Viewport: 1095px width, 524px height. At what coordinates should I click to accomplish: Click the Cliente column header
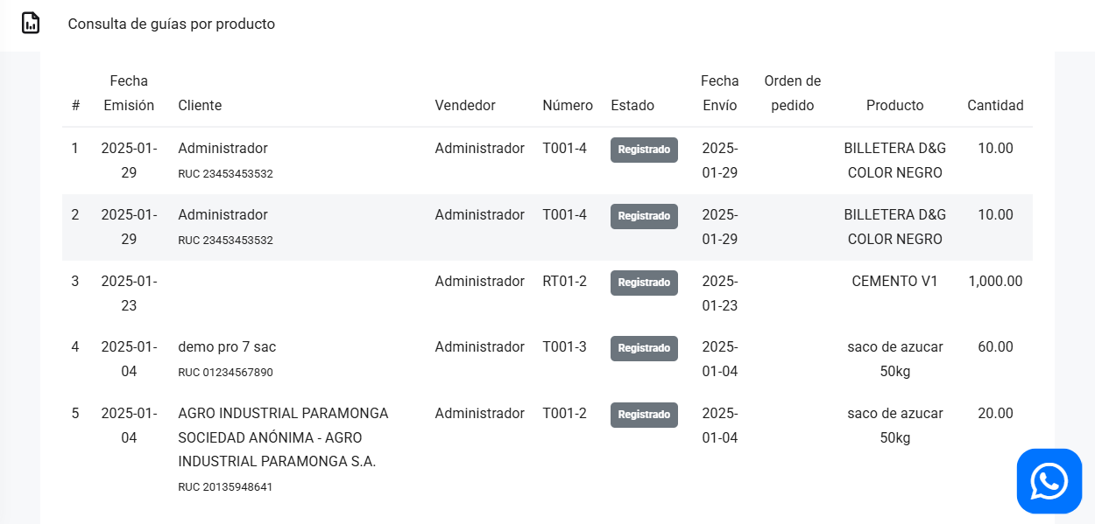(200, 105)
